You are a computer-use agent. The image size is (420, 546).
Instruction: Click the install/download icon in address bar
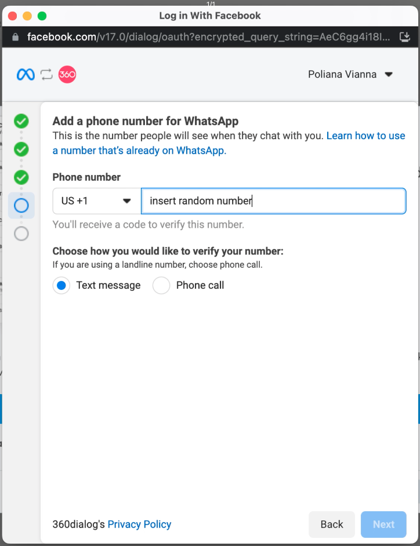[x=405, y=37]
